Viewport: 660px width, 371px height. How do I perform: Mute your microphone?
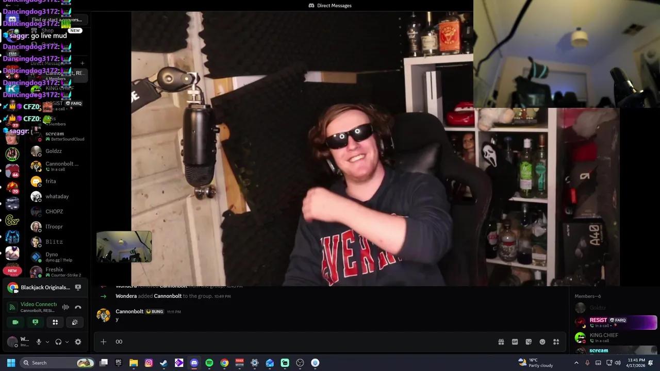click(x=39, y=342)
